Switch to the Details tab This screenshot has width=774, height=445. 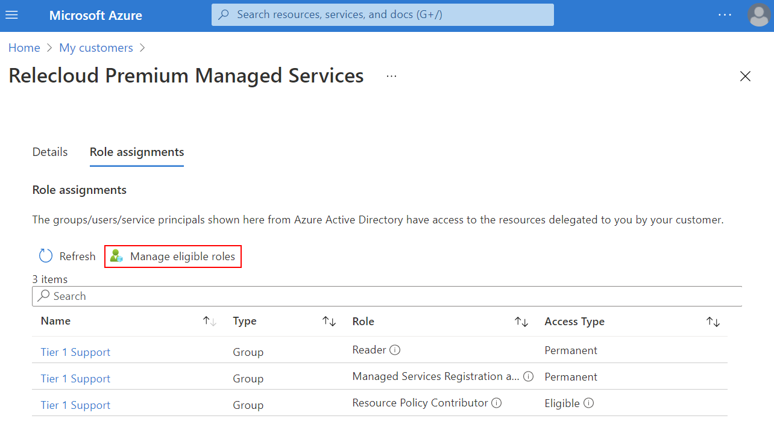[x=50, y=152]
